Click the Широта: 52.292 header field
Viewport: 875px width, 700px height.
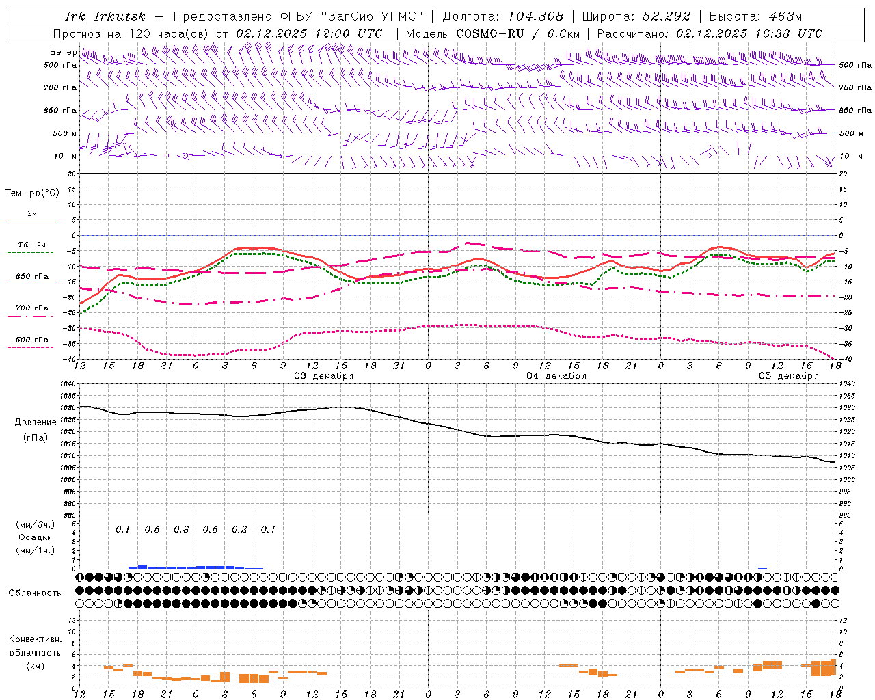(x=636, y=16)
